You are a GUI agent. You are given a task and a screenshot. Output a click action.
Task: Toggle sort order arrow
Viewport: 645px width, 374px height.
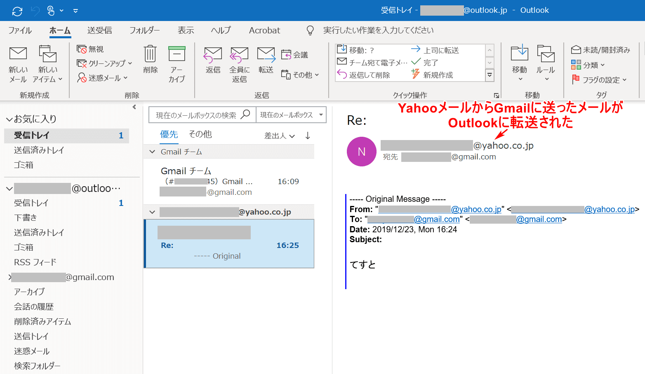(x=308, y=136)
